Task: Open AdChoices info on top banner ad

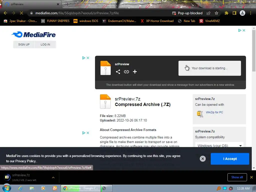Action: [240, 30]
